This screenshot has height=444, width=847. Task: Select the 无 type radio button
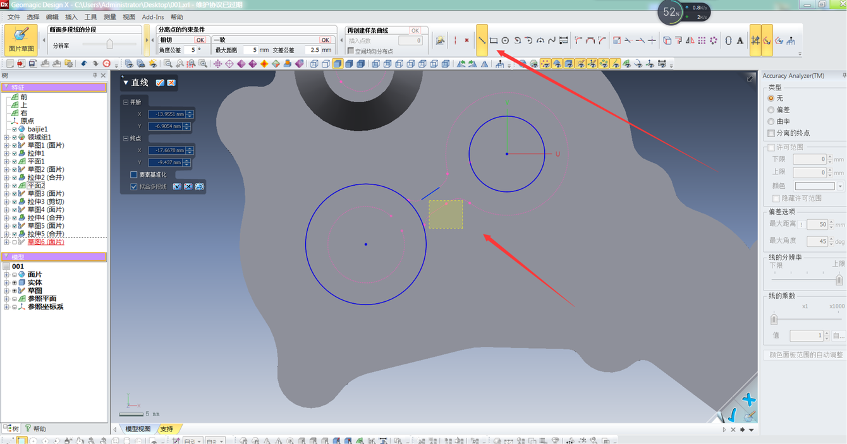click(771, 99)
